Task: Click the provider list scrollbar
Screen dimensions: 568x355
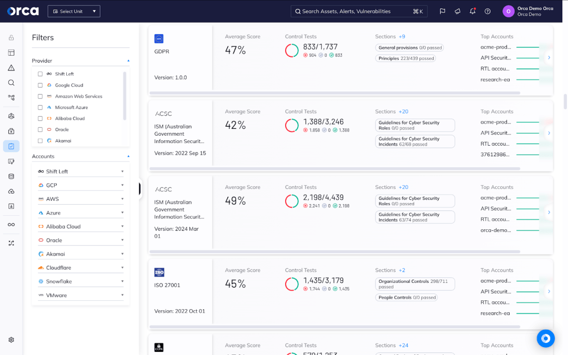Action: click(125, 96)
